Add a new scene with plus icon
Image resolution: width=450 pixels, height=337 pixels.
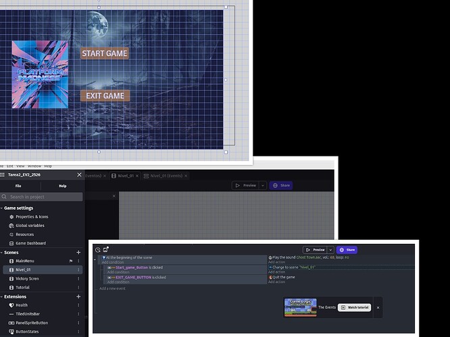click(x=79, y=252)
